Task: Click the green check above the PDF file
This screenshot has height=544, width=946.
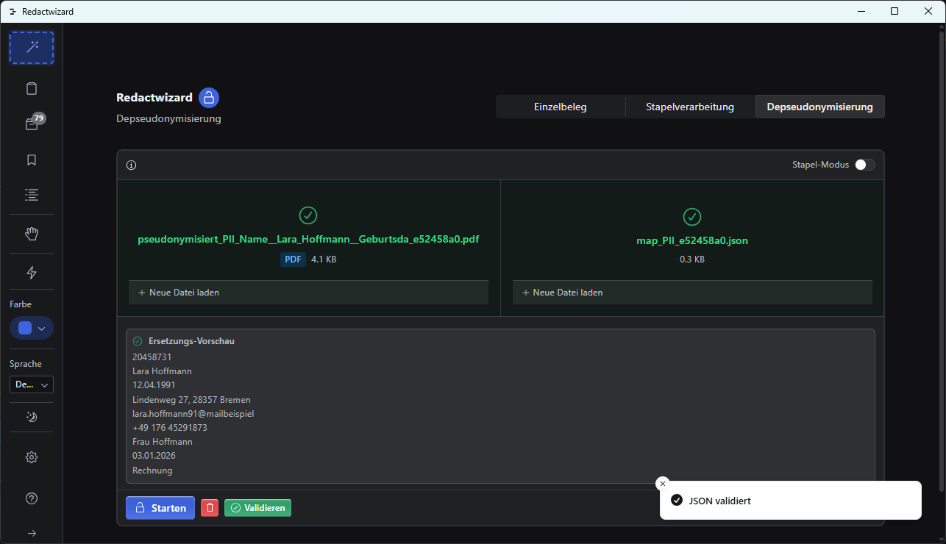Action: [x=308, y=215]
